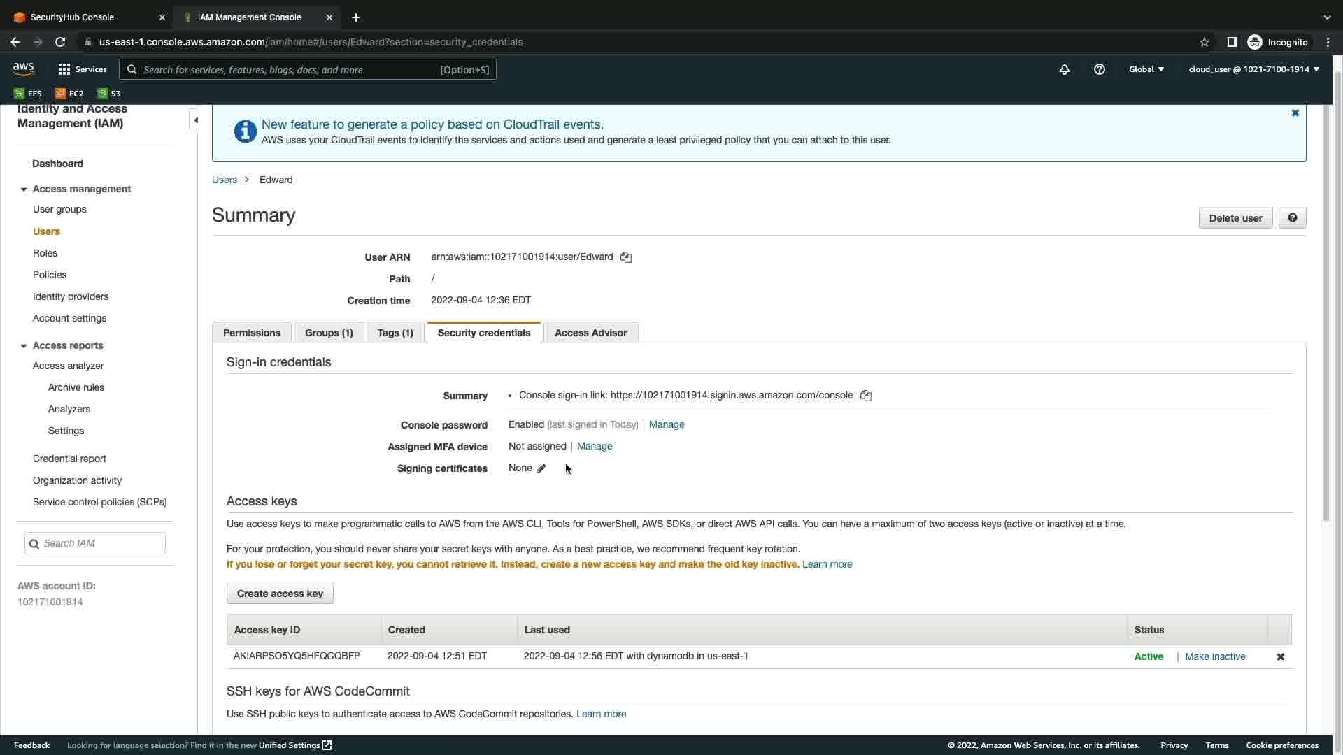Click the Create access key button
The height and width of the screenshot is (755, 1343).
pos(280,594)
